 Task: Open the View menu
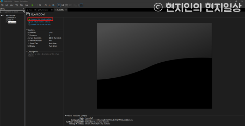[x=12, y=5]
